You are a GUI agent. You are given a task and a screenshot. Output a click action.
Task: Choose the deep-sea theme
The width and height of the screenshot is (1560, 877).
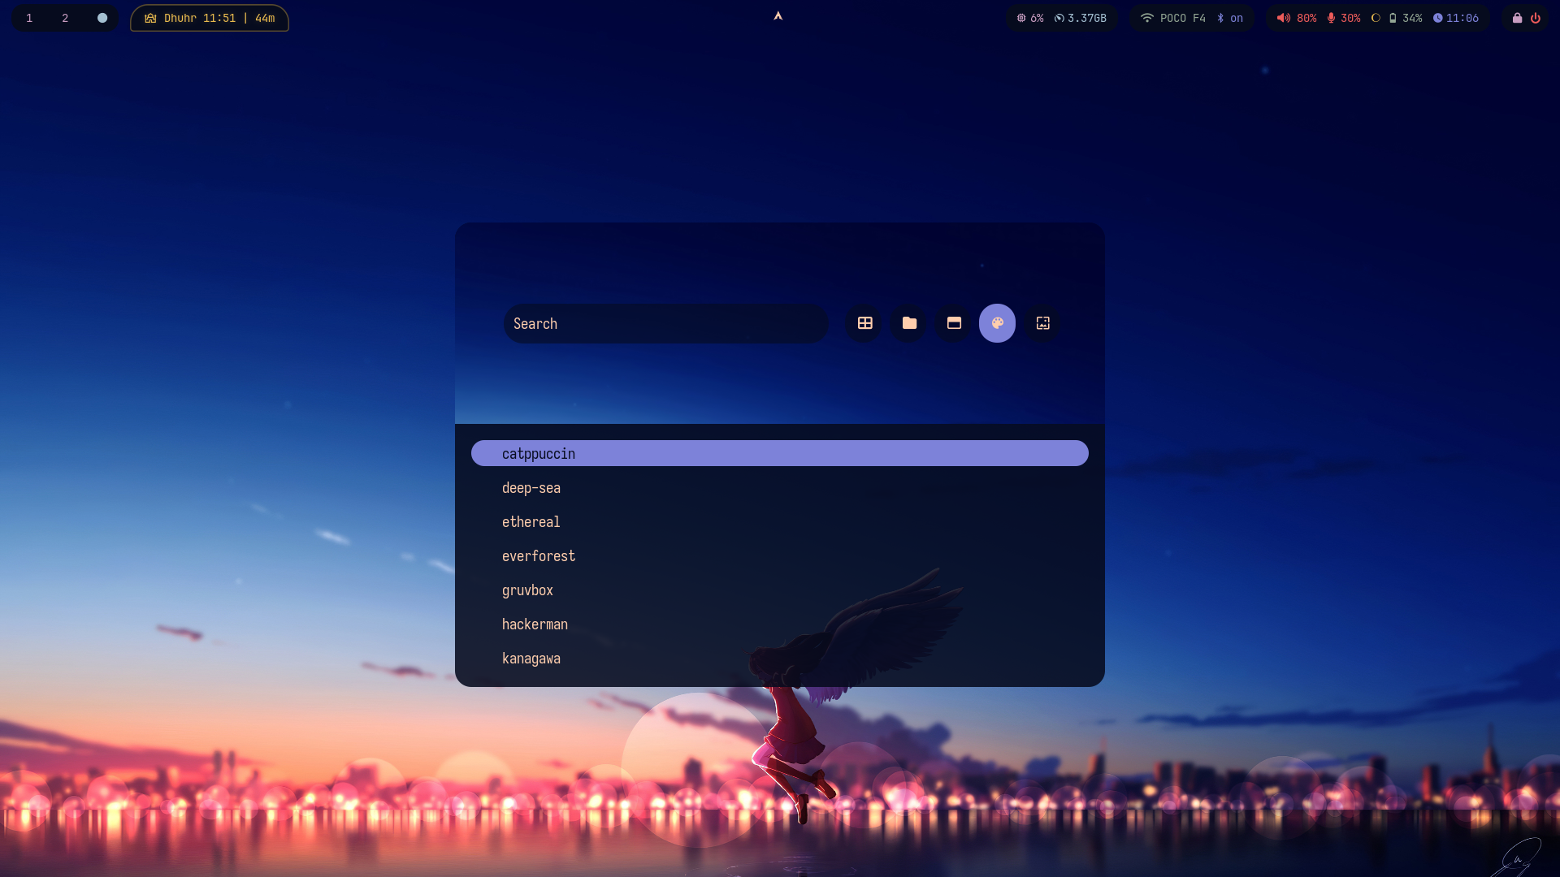[x=780, y=487]
